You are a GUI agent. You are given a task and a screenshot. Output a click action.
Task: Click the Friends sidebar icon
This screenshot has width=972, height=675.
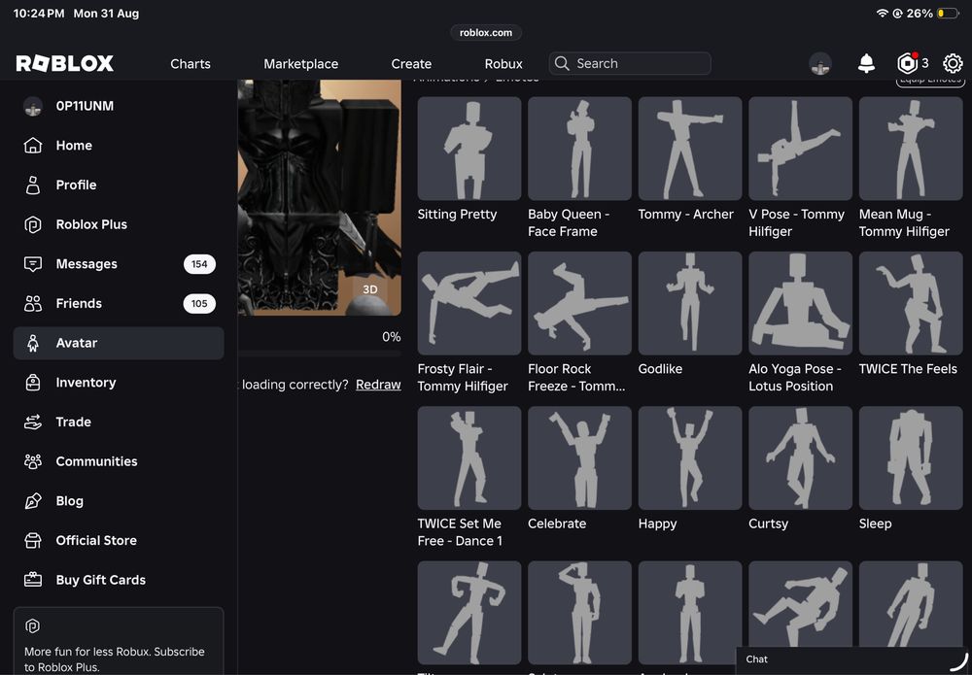click(33, 303)
